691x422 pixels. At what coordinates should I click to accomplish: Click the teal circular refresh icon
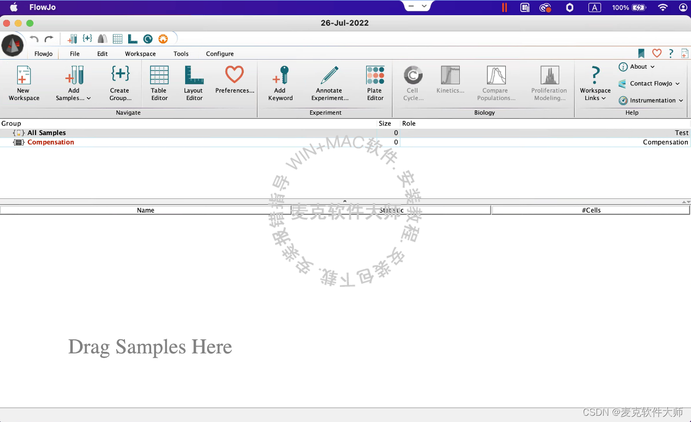(148, 39)
